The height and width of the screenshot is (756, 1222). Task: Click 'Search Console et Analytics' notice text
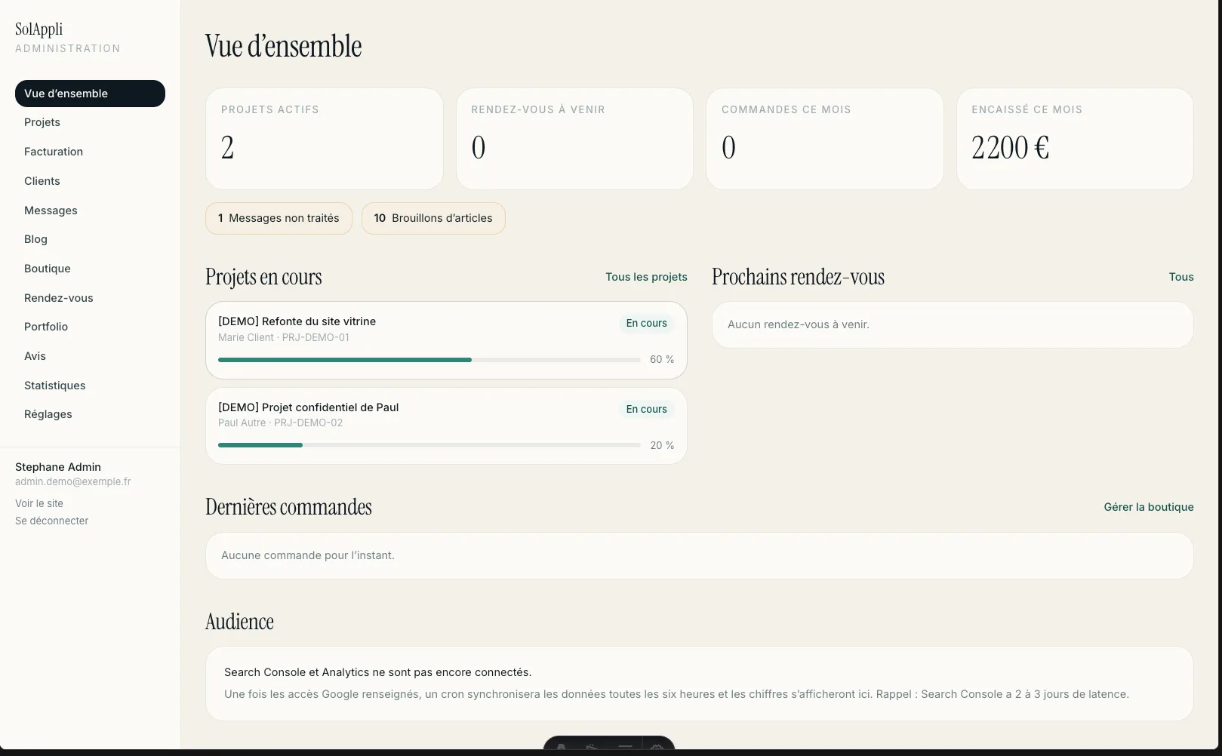tap(377, 672)
